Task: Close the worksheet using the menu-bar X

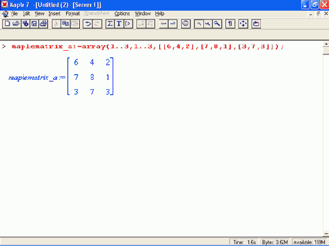Action: tap(326, 14)
